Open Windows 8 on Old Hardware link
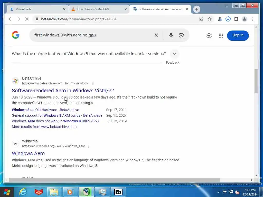The height and width of the screenshot is (197, 263). pyautogui.click(x=45, y=110)
